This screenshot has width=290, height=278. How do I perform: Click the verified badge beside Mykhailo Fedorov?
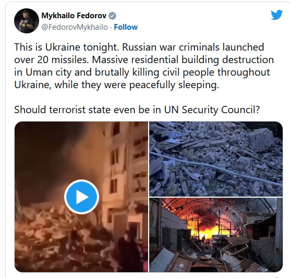[112, 16]
